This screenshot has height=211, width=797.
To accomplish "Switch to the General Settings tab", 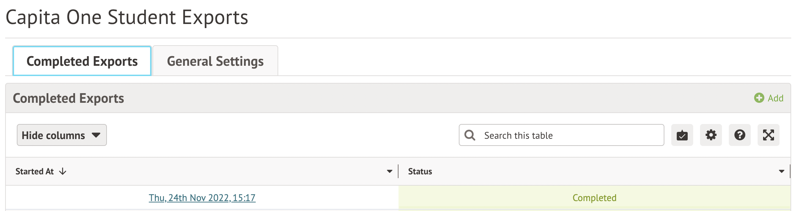I will (x=215, y=61).
